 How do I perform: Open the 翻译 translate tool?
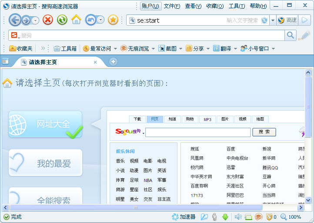click(222, 48)
